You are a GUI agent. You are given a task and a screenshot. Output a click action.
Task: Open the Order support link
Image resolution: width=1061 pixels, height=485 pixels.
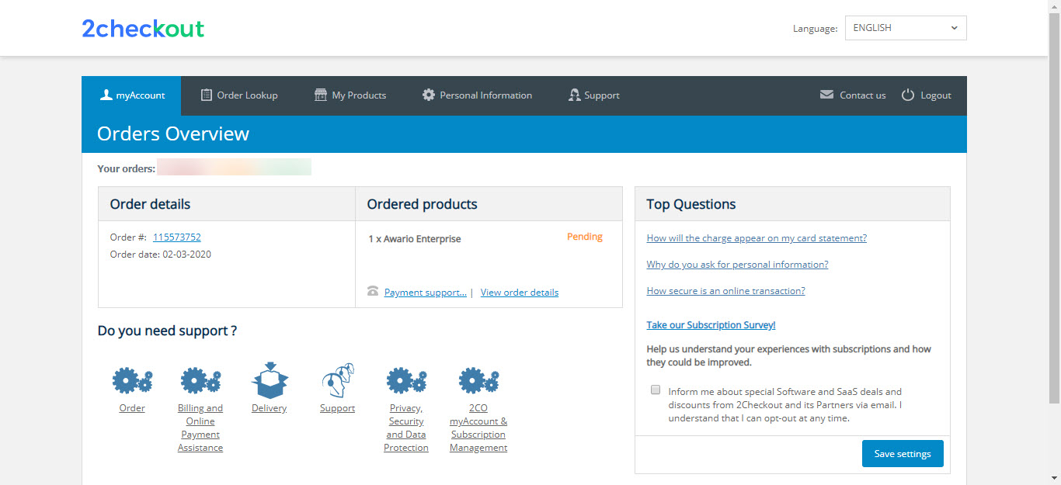[132, 408]
